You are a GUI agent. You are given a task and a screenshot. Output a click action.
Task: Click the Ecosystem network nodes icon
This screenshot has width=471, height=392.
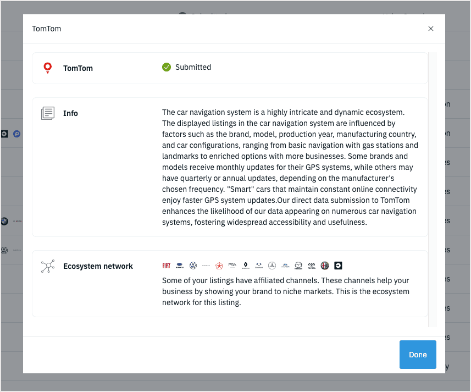[48, 266]
